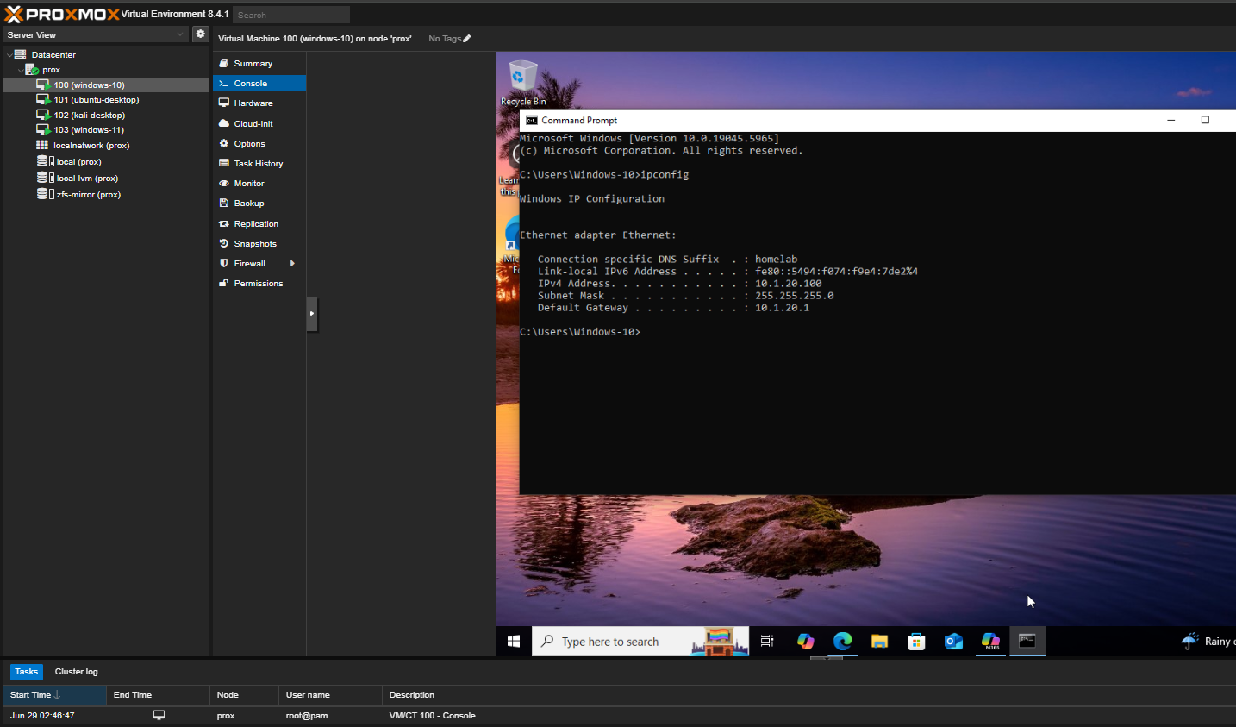Switch to the Cluster log tab

[76, 671]
